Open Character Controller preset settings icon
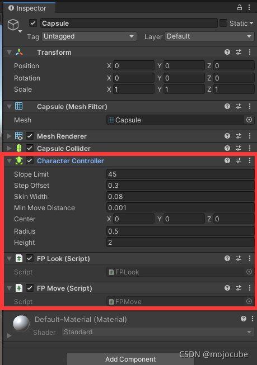Viewport: 257px width, 365px height. [239, 160]
